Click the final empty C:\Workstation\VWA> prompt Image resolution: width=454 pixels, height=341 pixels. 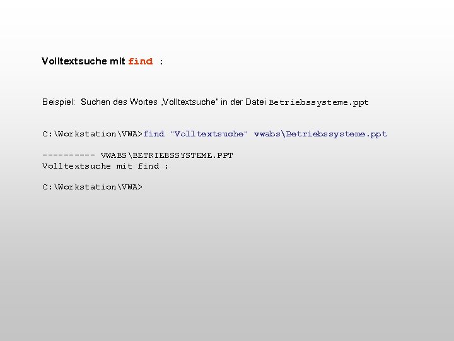92,187
